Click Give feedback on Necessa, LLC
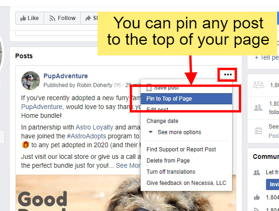 pyautogui.click(x=186, y=183)
